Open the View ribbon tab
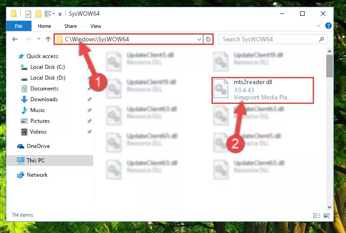The width and height of the screenshot is (346, 233). (95, 26)
